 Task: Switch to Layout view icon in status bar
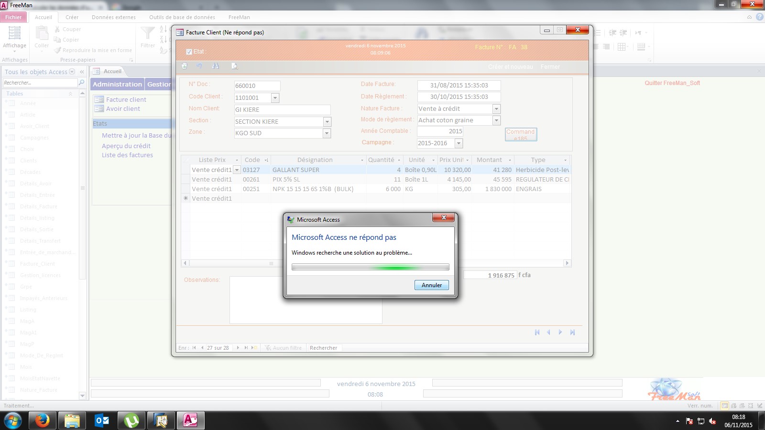(x=751, y=406)
